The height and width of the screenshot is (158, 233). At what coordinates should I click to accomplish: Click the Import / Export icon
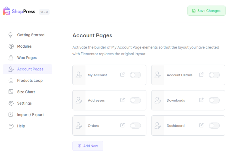pos(11,114)
